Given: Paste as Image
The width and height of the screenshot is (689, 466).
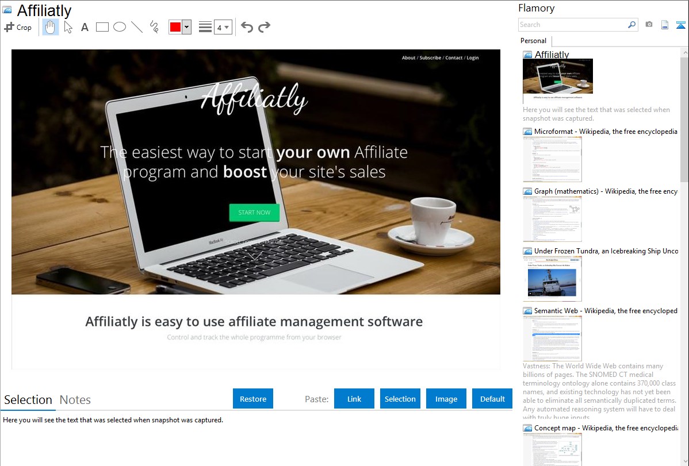Looking at the screenshot, I should pyautogui.click(x=446, y=399).
